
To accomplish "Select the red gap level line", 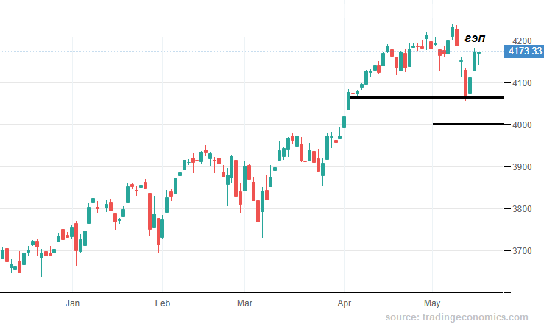I will 472,46.
